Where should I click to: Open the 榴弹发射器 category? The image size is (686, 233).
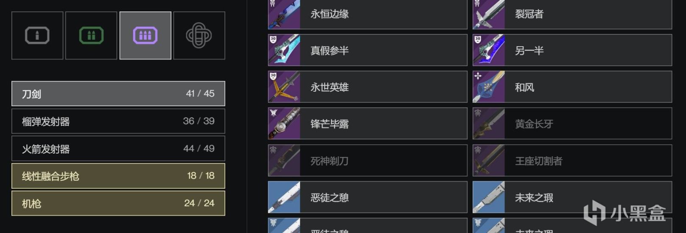[x=118, y=121]
